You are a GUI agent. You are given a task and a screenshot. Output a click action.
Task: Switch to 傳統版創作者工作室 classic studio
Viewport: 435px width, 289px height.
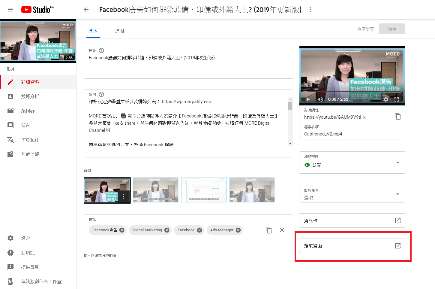(38, 281)
